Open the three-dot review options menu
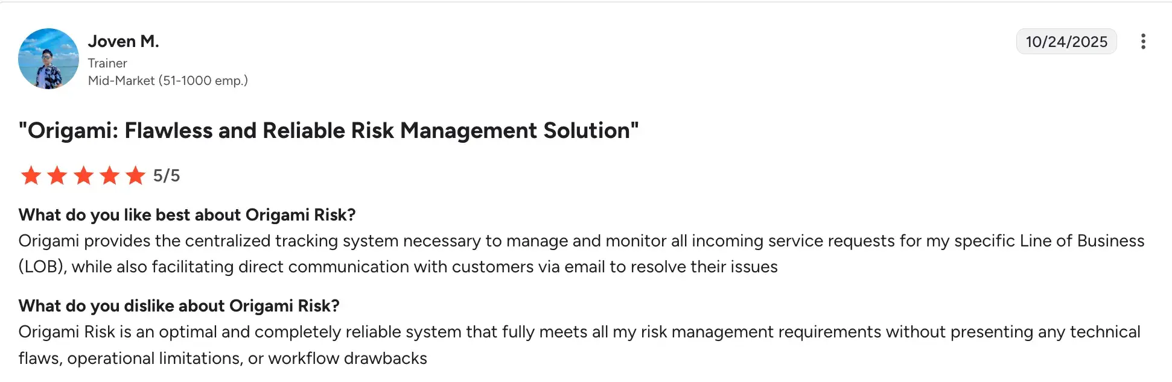The height and width of the screenshot is (382, 1172). coord(1142,42)
